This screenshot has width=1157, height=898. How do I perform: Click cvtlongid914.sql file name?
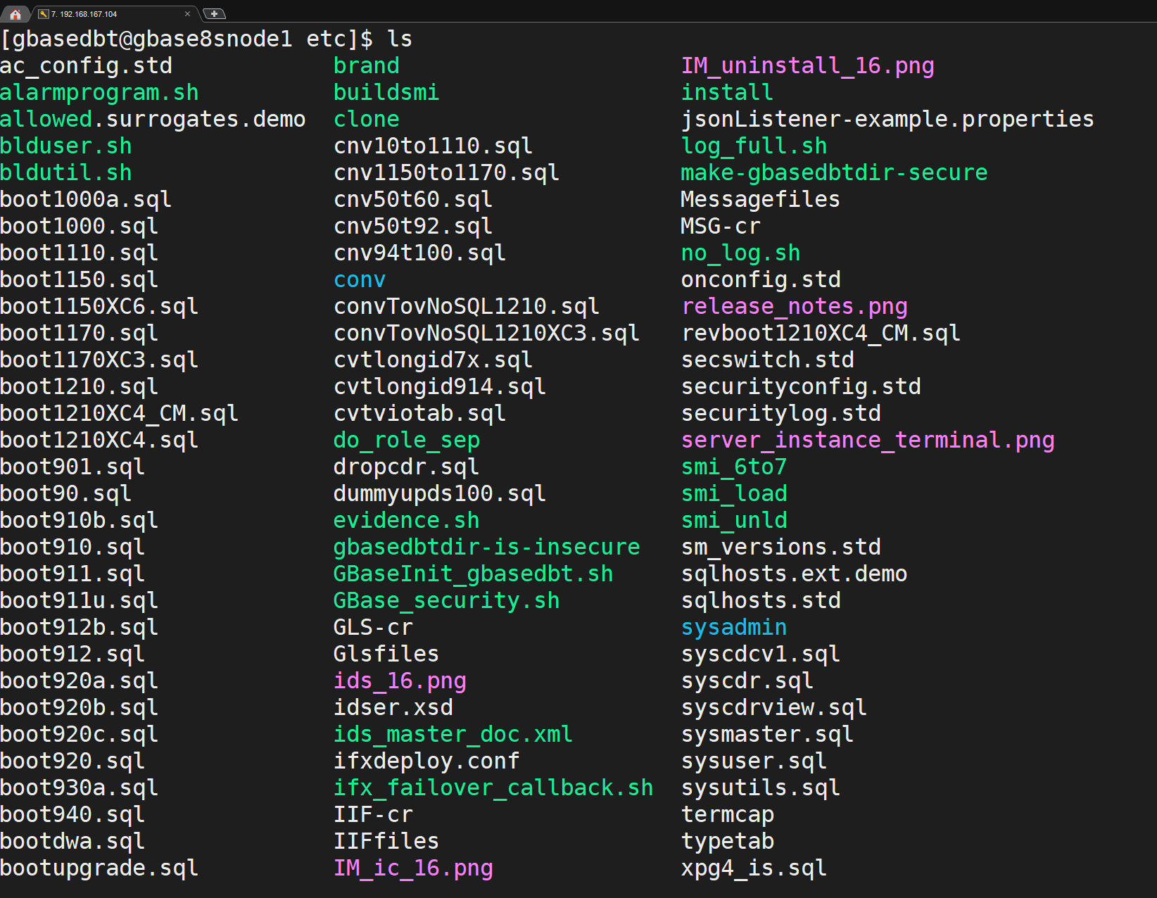(x=440, y=387)
